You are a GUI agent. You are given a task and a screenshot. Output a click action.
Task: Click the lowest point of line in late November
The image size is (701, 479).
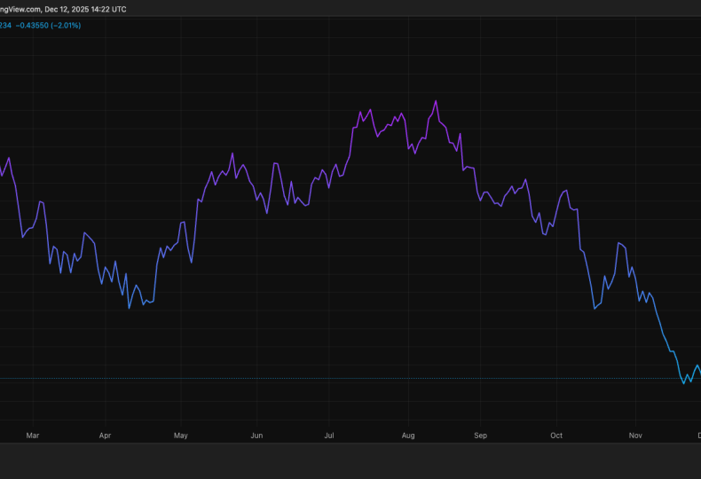[683, 383]
